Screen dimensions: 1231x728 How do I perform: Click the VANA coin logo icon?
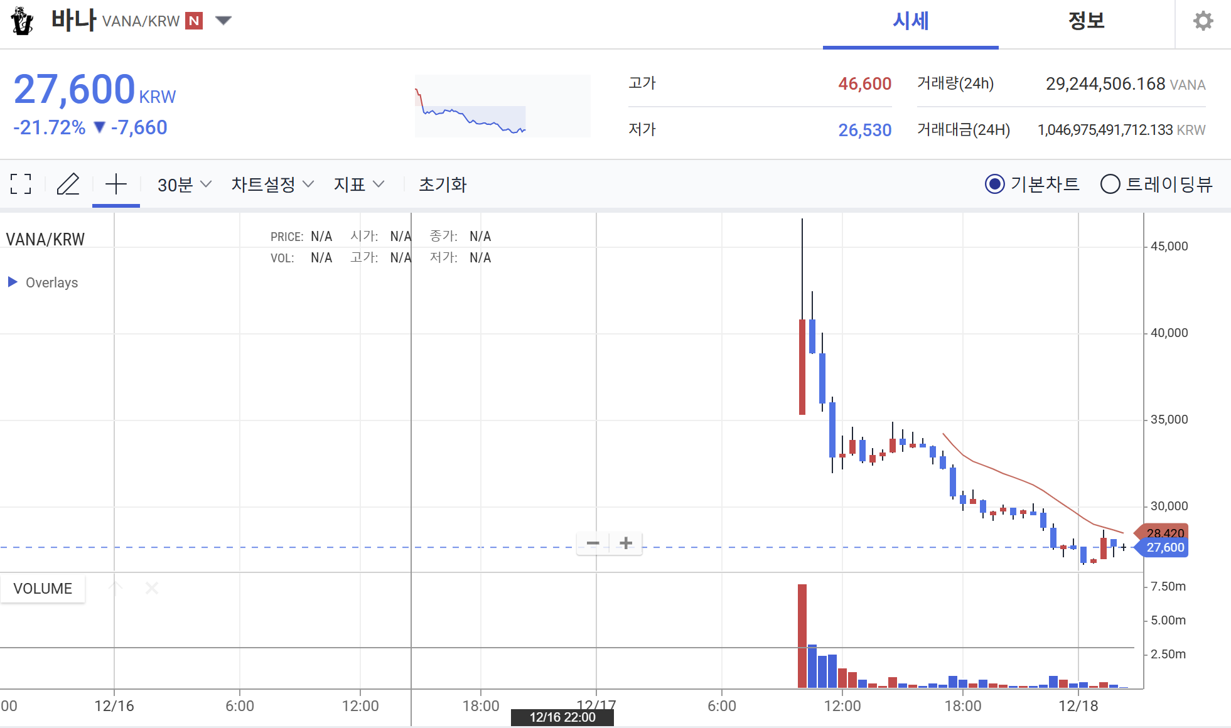pyautogui.click(x=23, y=21)
